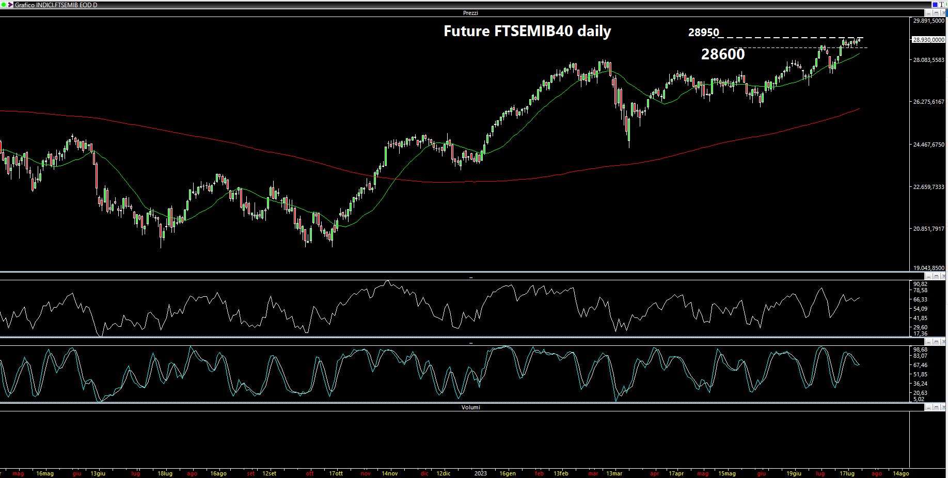This screenshot has height=478, width=948.
Task: Click the purple arrow icon beside Grafico title
Action: (9, 5)
